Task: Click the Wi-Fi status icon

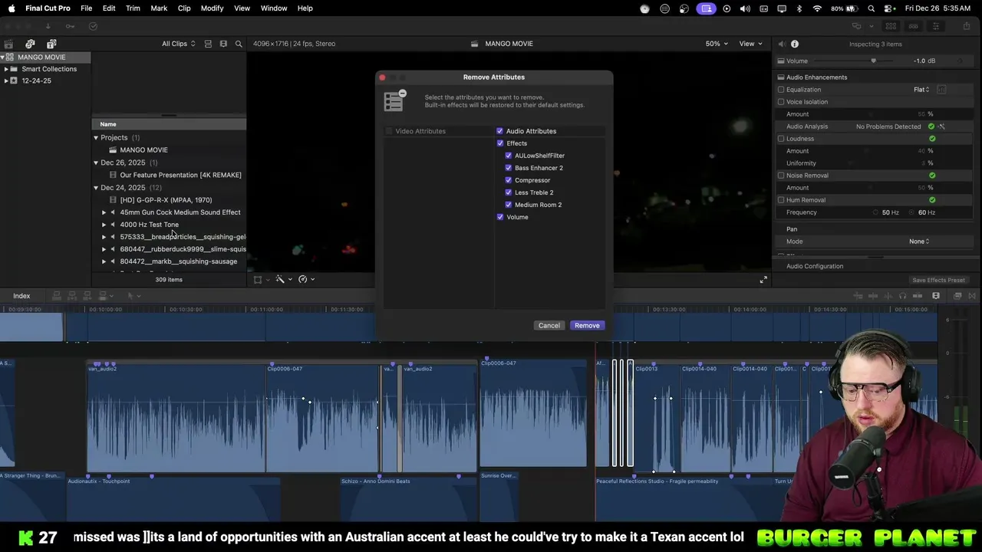Action: (x=817, y=8)
